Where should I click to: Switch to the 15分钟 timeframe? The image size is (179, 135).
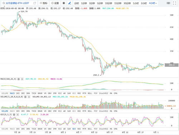pos(118,3)
